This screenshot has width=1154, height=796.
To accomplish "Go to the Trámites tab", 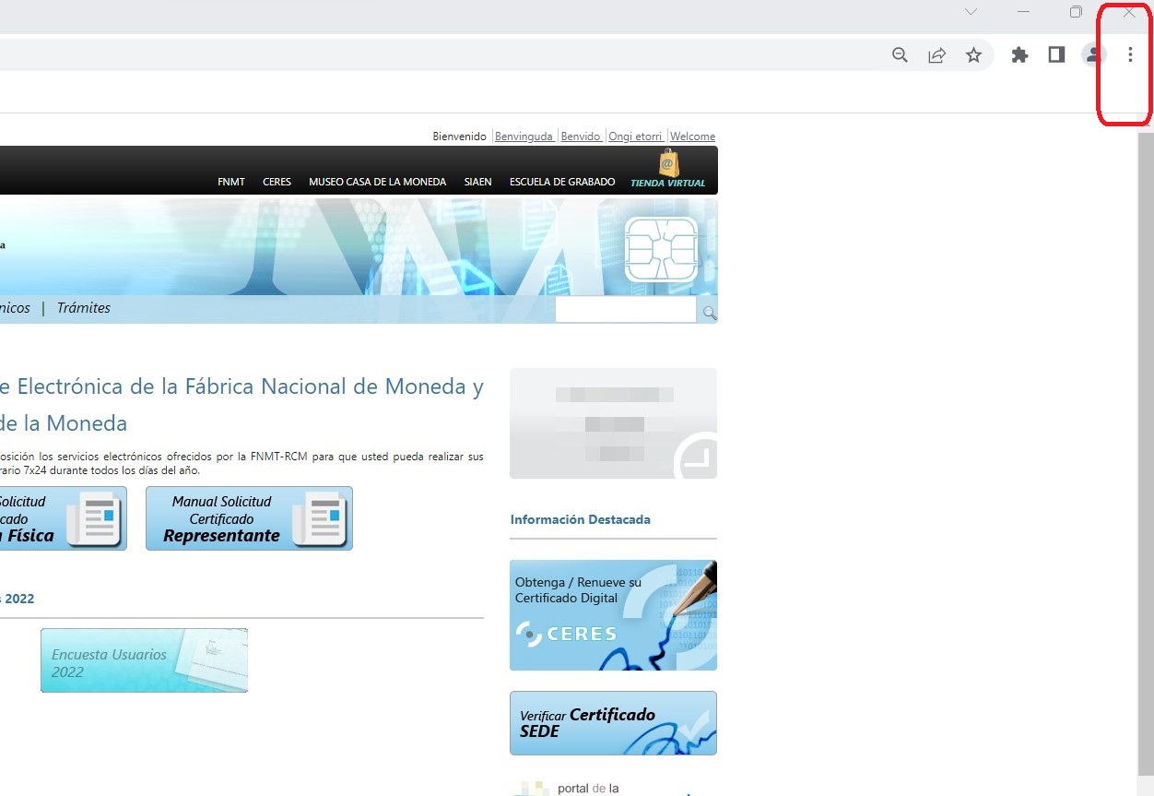I will point(84,308).
